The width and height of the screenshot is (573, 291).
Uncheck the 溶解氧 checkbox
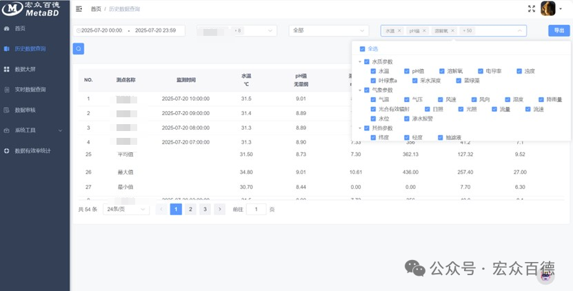tap(442, 71)
